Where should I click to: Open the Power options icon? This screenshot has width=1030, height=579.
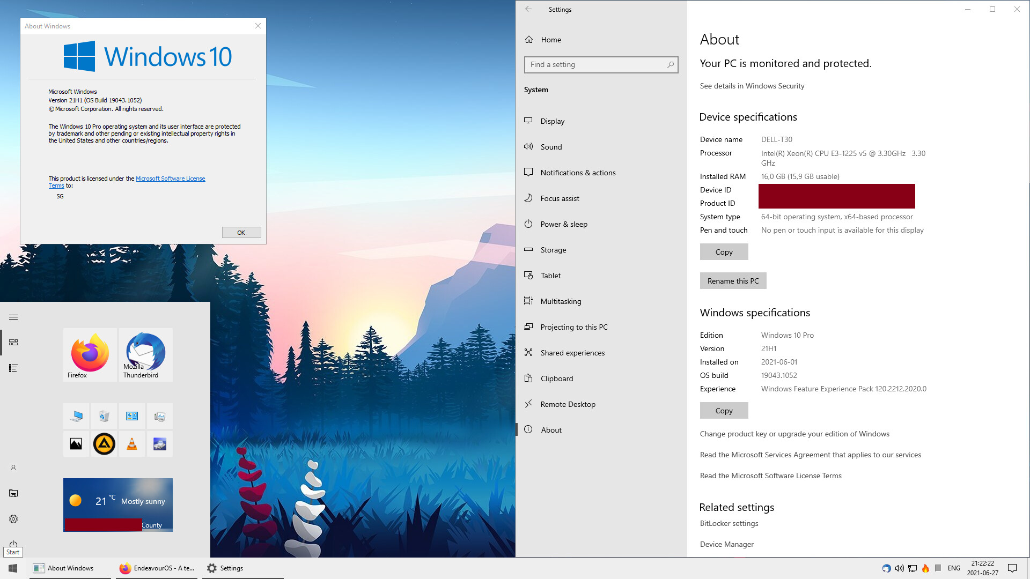pyautogui.click(x=13, y=543)
